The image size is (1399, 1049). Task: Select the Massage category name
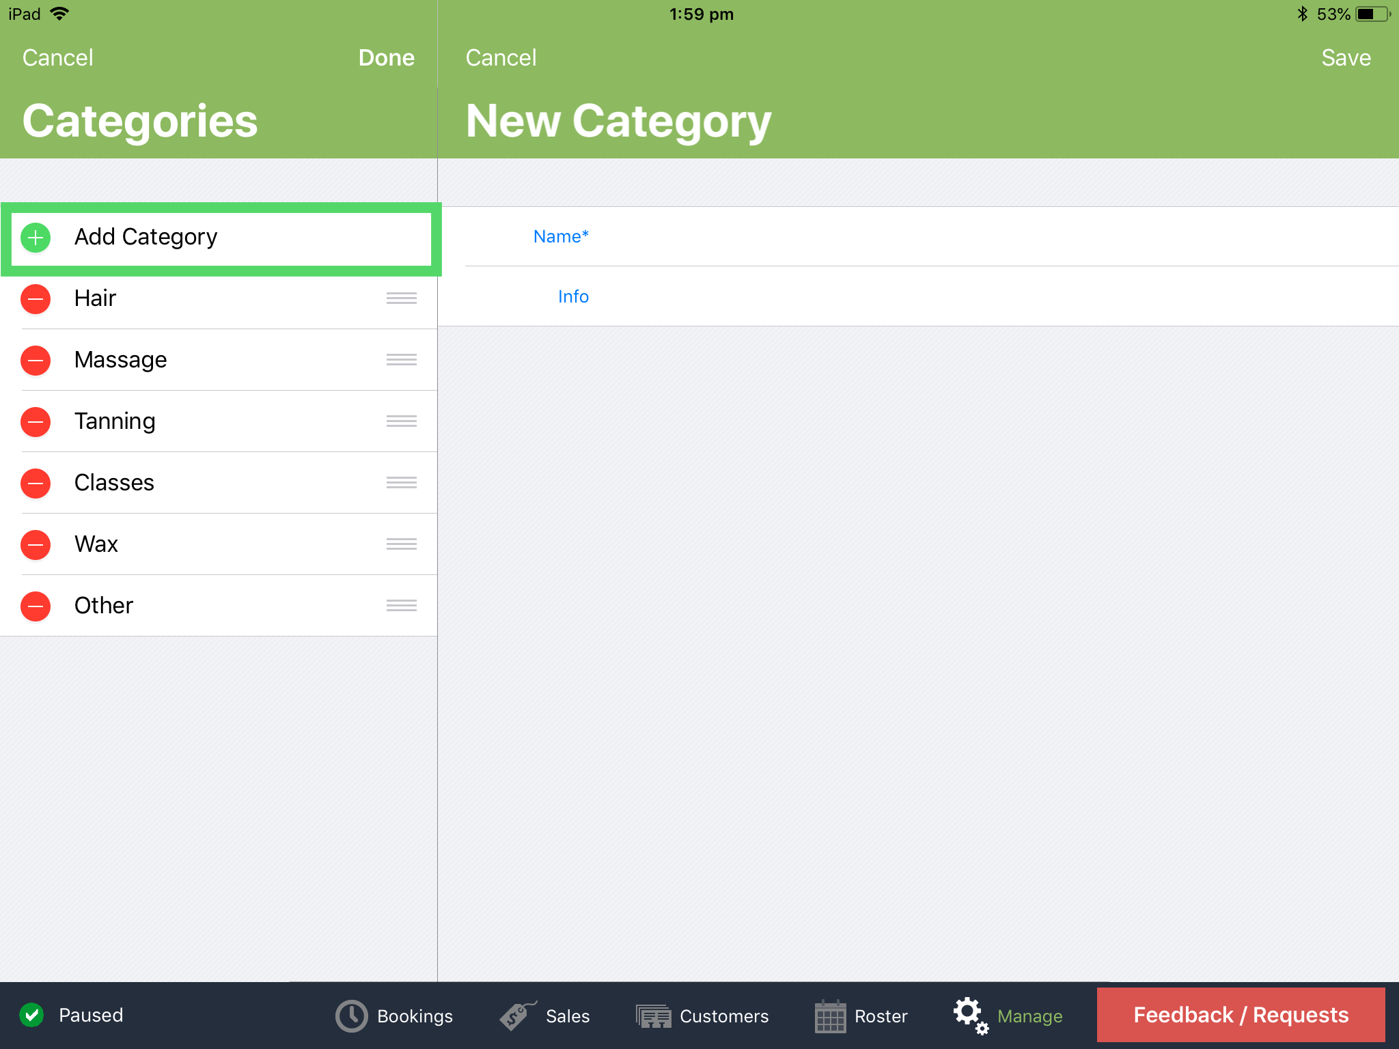(121, 360)
